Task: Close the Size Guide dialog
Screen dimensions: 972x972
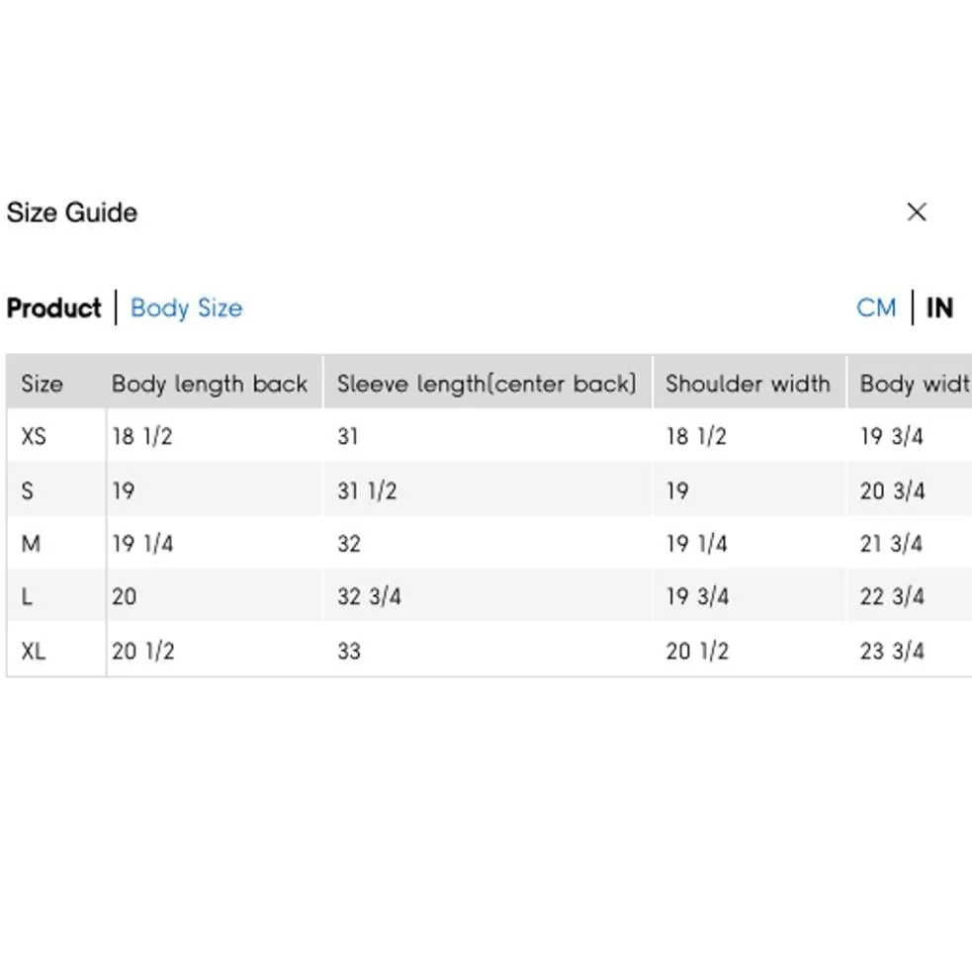Action: pyautogui.click(x=917, y=212)
